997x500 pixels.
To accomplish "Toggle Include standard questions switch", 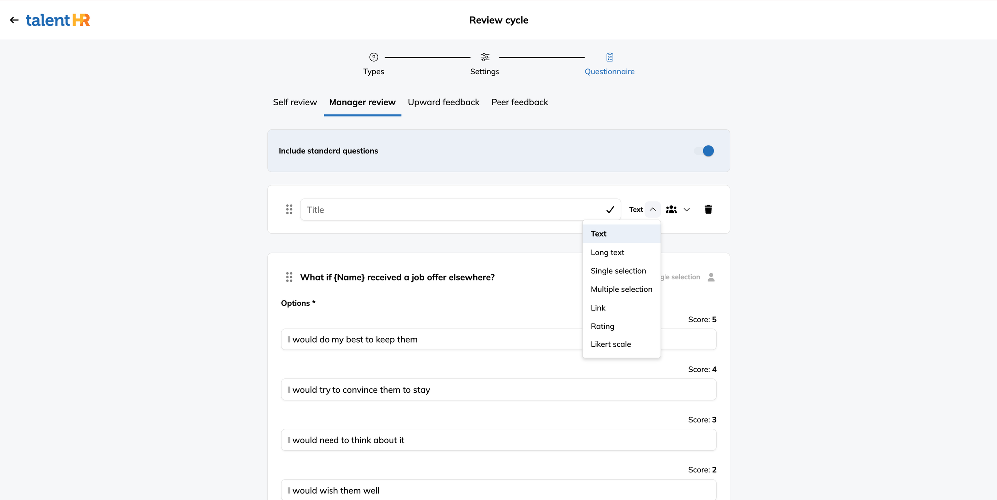I will (x=704, y=151).
